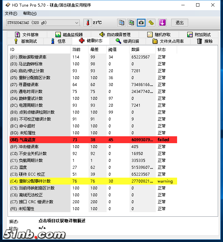Select row (03) 马达旋转标准
223x242 pixels.
click(93, 64)
